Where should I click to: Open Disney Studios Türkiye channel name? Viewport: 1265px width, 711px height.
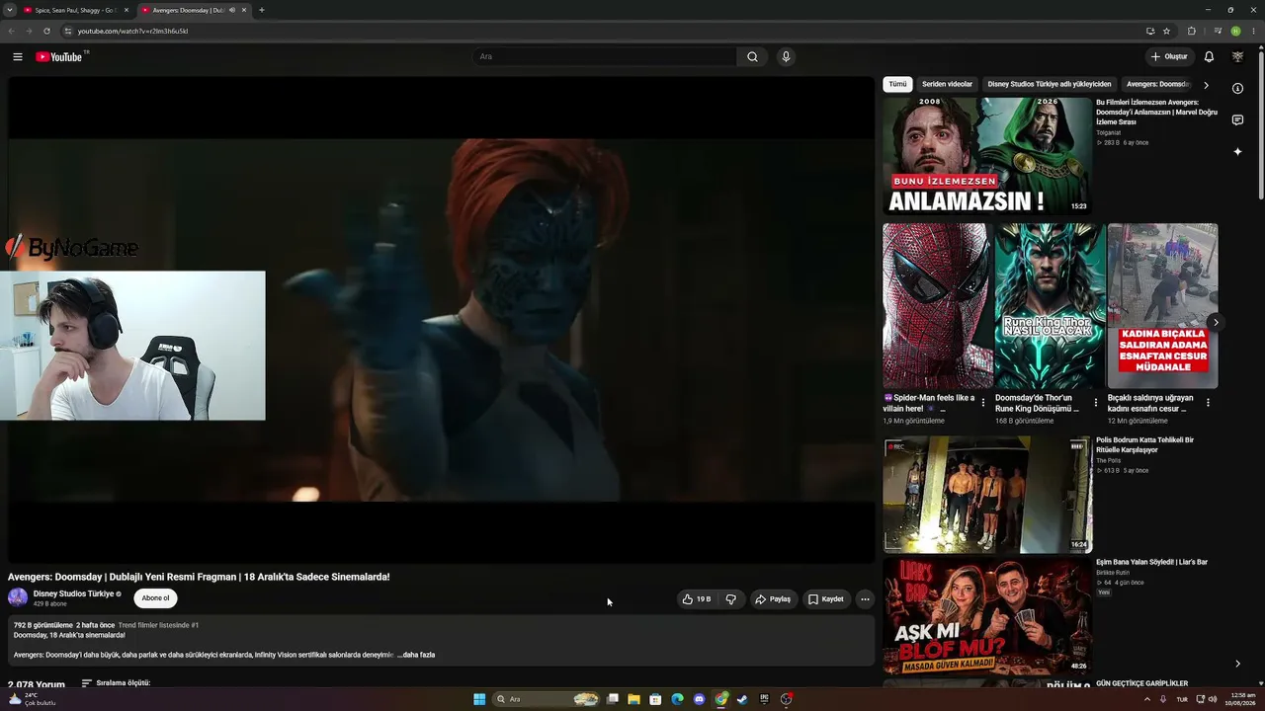click(74, 593)
